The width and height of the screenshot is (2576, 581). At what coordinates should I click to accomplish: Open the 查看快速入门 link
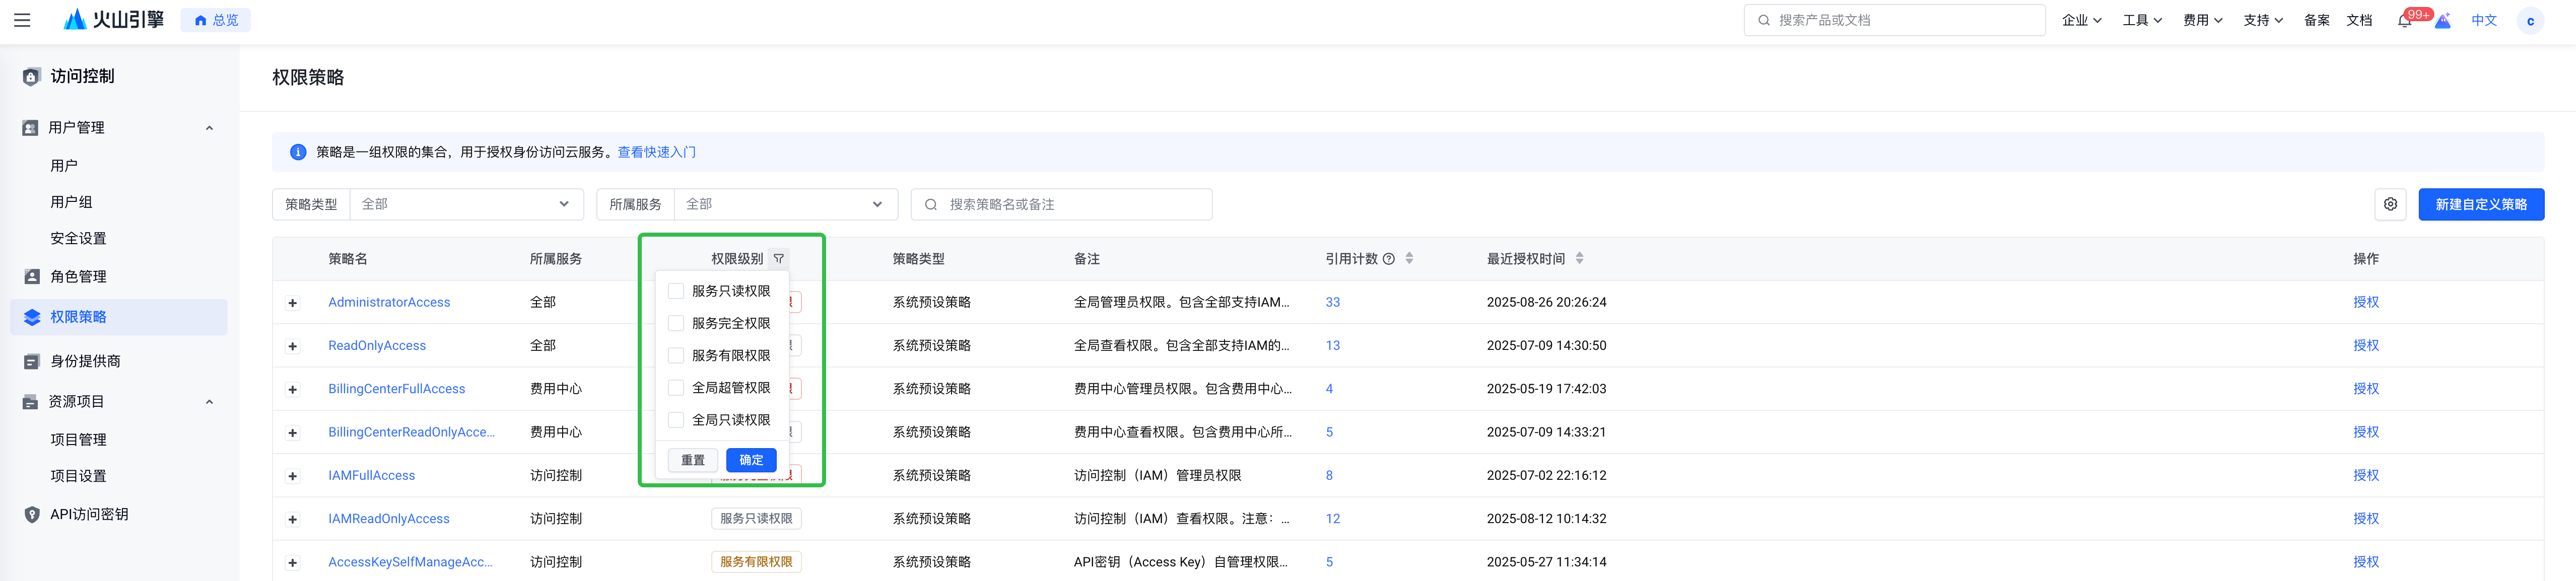pos(656,152)
